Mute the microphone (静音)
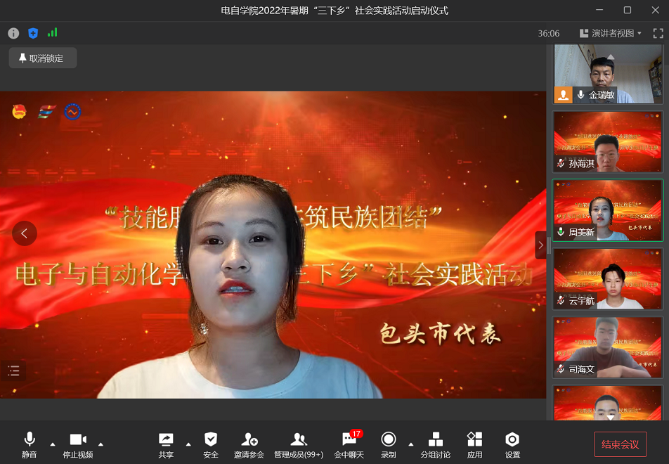 click(30, 444)
